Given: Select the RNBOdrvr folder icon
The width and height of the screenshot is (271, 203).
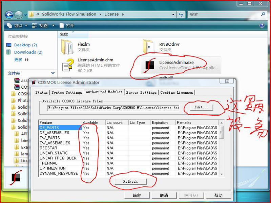Looking at the screenshot, I should point(149,47).
